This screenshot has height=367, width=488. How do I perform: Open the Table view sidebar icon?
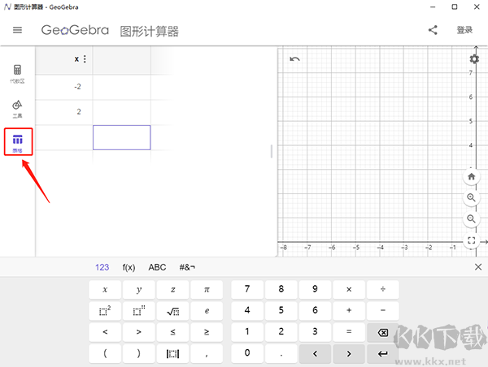[x=18, y=142]
